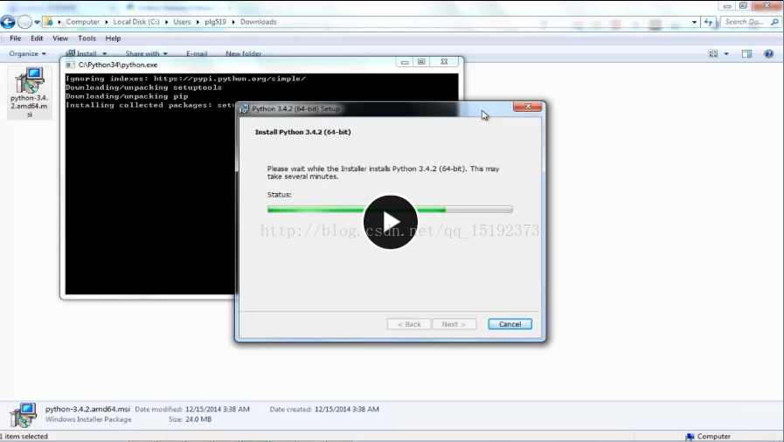Click the Explorer window minimize button
The image size is (784, 442).
tap(727, 6)
